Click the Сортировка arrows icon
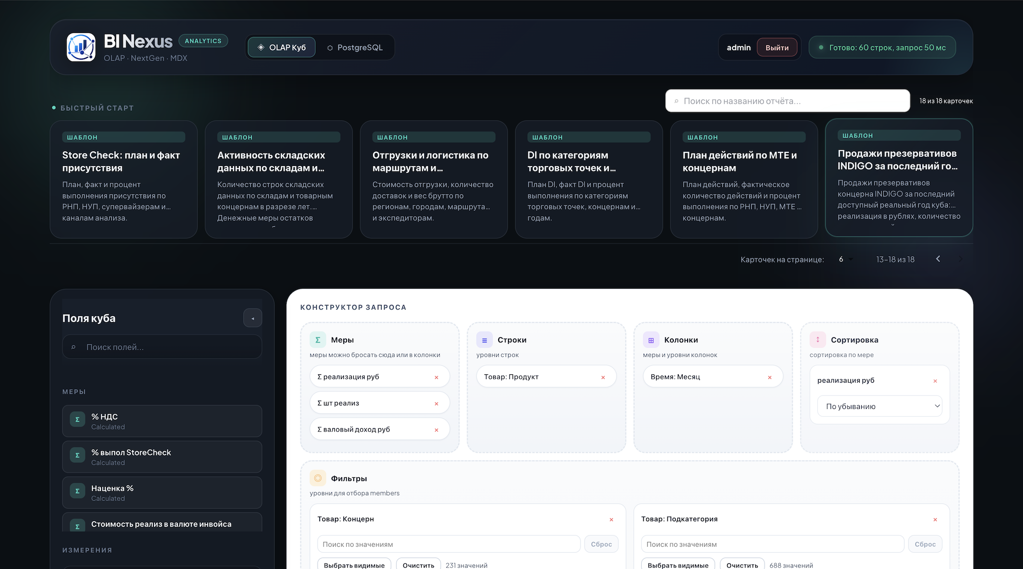The width and height of the screenshot is (1023, 569). tap(818, 339)
